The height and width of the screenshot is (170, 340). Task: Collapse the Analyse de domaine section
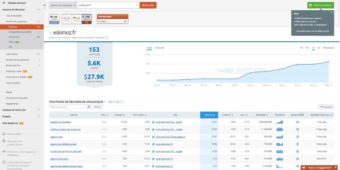39,9
